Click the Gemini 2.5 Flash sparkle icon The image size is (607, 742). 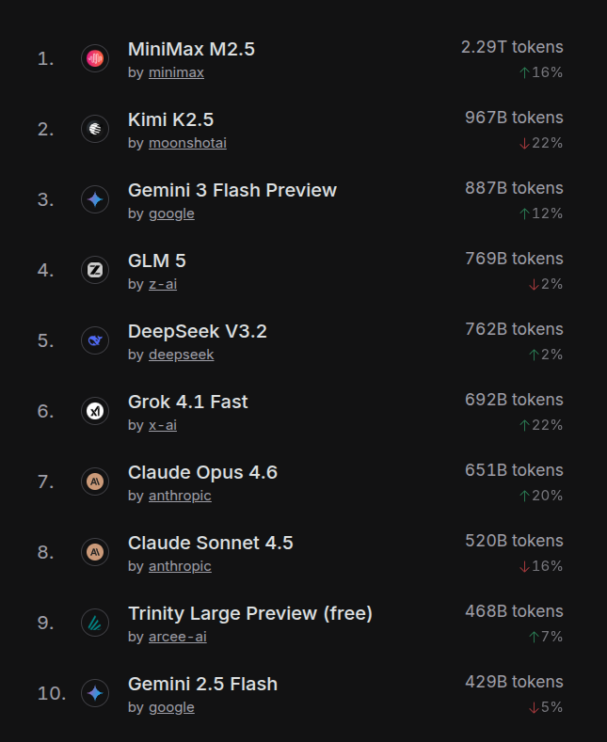(x=95, y=693)
